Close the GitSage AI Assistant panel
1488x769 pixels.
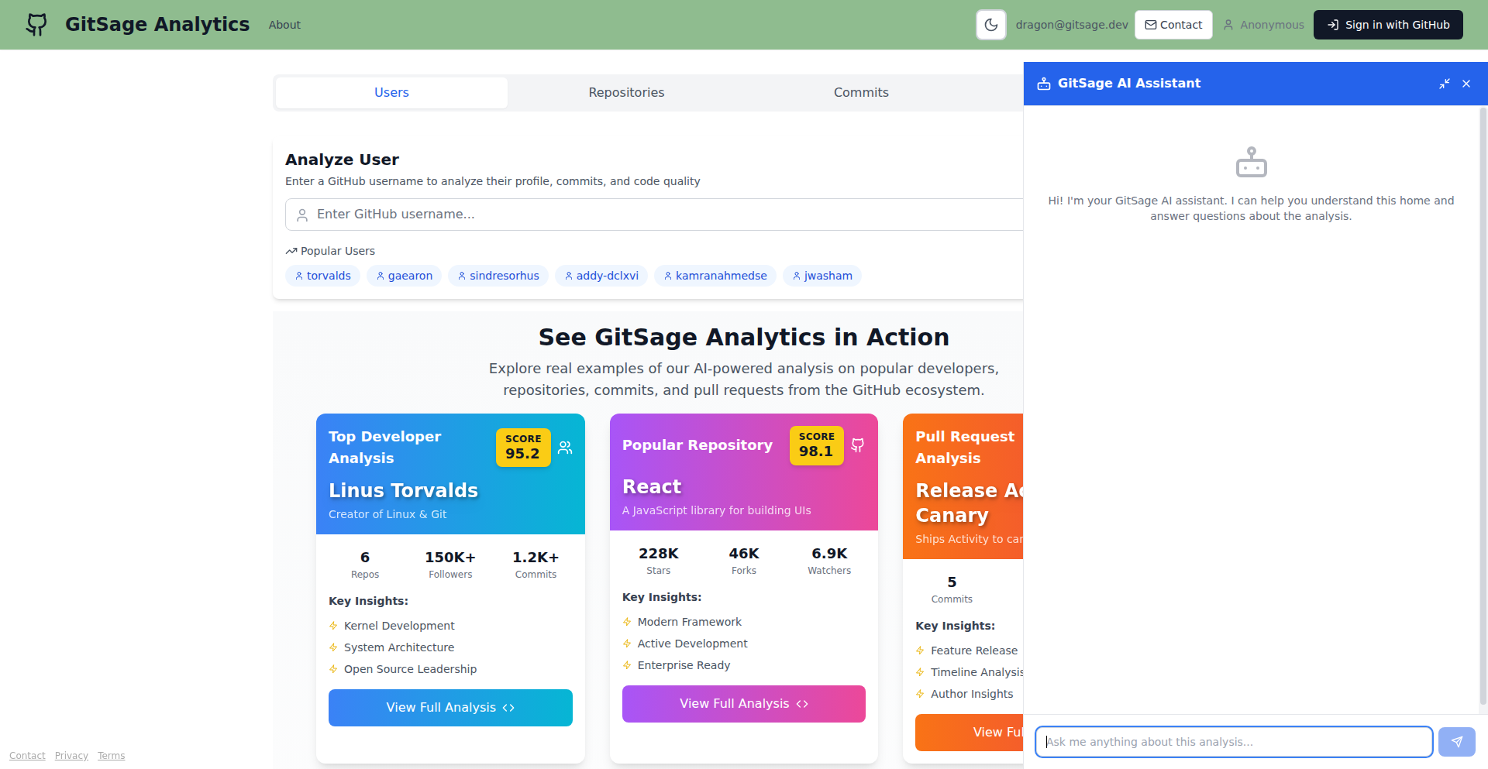tap(1466, 84)
